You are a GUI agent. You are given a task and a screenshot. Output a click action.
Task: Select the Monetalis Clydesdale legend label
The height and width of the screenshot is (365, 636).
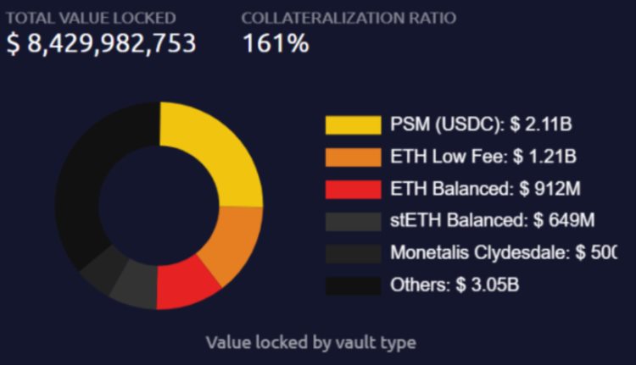click(x=503, y=253)
